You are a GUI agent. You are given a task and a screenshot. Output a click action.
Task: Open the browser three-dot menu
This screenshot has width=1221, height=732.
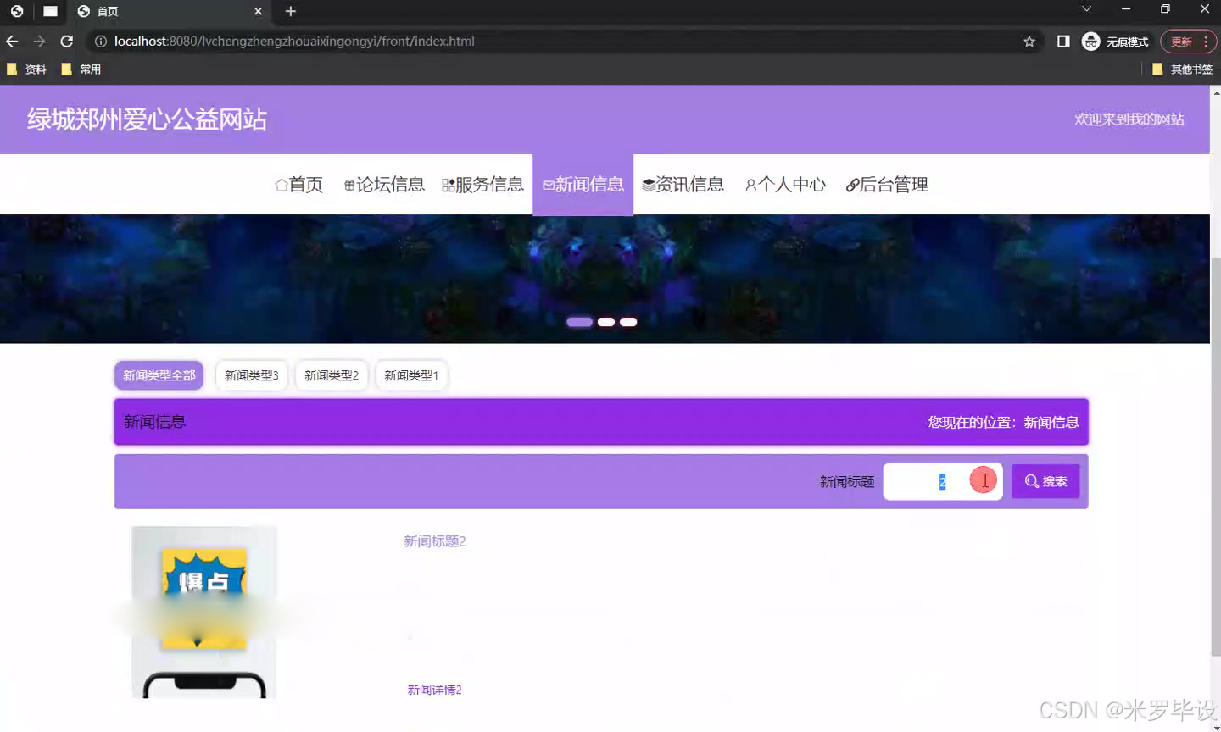(x=1204, y=41)
